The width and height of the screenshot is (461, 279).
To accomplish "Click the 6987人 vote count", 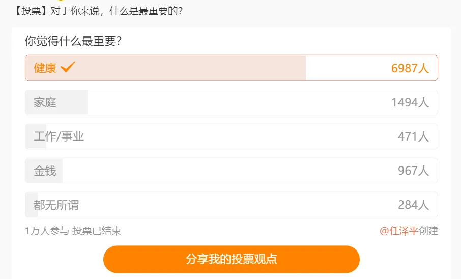I will click(x=410, y=68).
